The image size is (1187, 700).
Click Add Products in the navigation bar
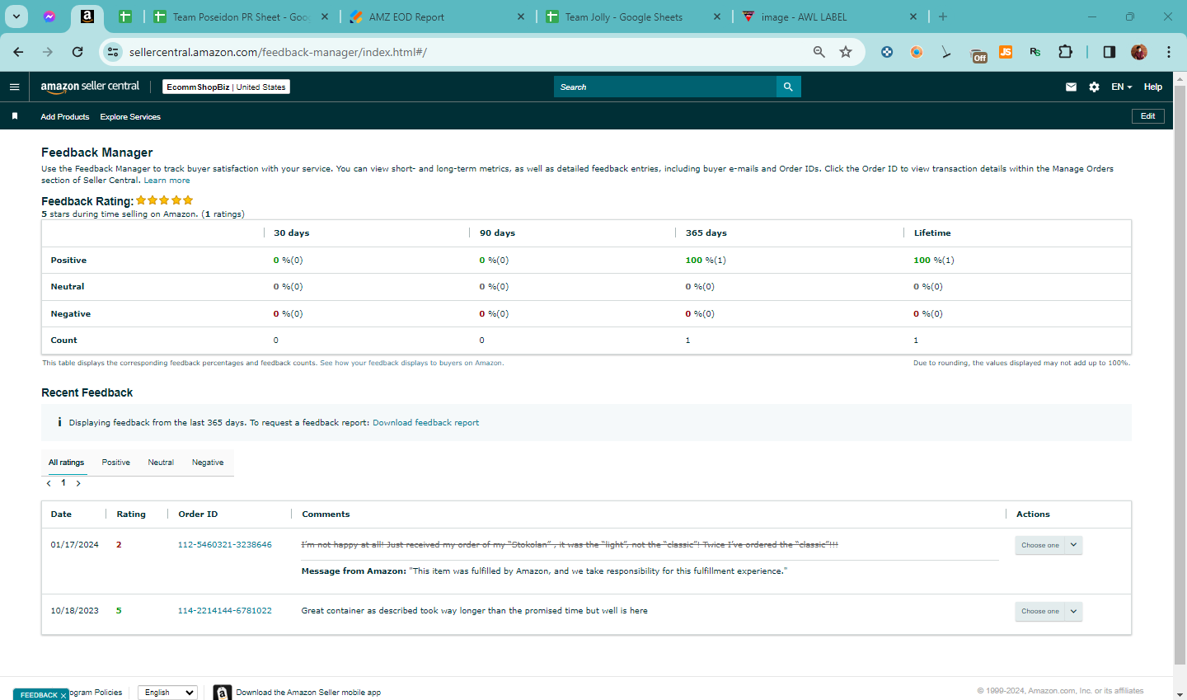tap(65, 117)
